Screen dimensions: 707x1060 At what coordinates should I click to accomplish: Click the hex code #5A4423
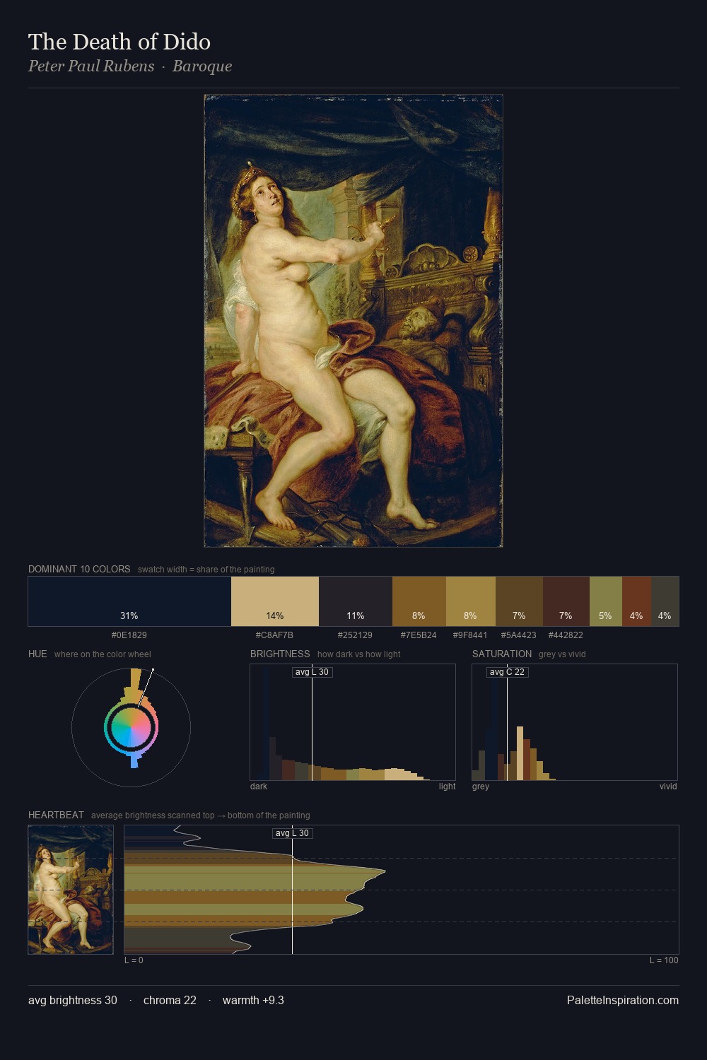pos(519,635)
